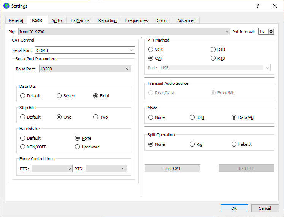Select VOX as PTT method
284x217 pixels.
[x=151, y=50]
